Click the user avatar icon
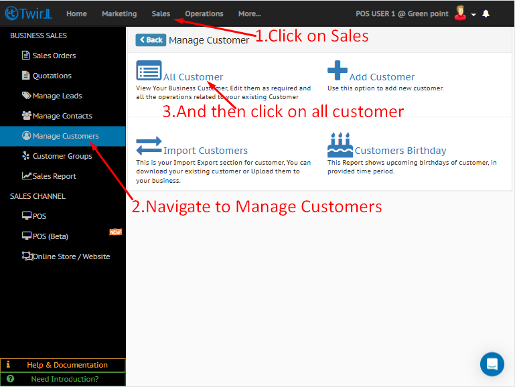 460,13
